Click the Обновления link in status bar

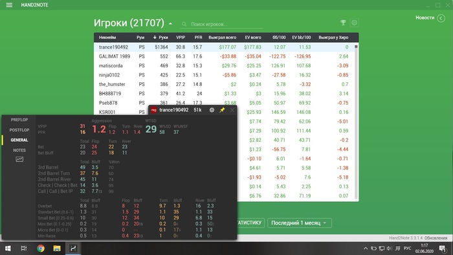click(436, 238)
